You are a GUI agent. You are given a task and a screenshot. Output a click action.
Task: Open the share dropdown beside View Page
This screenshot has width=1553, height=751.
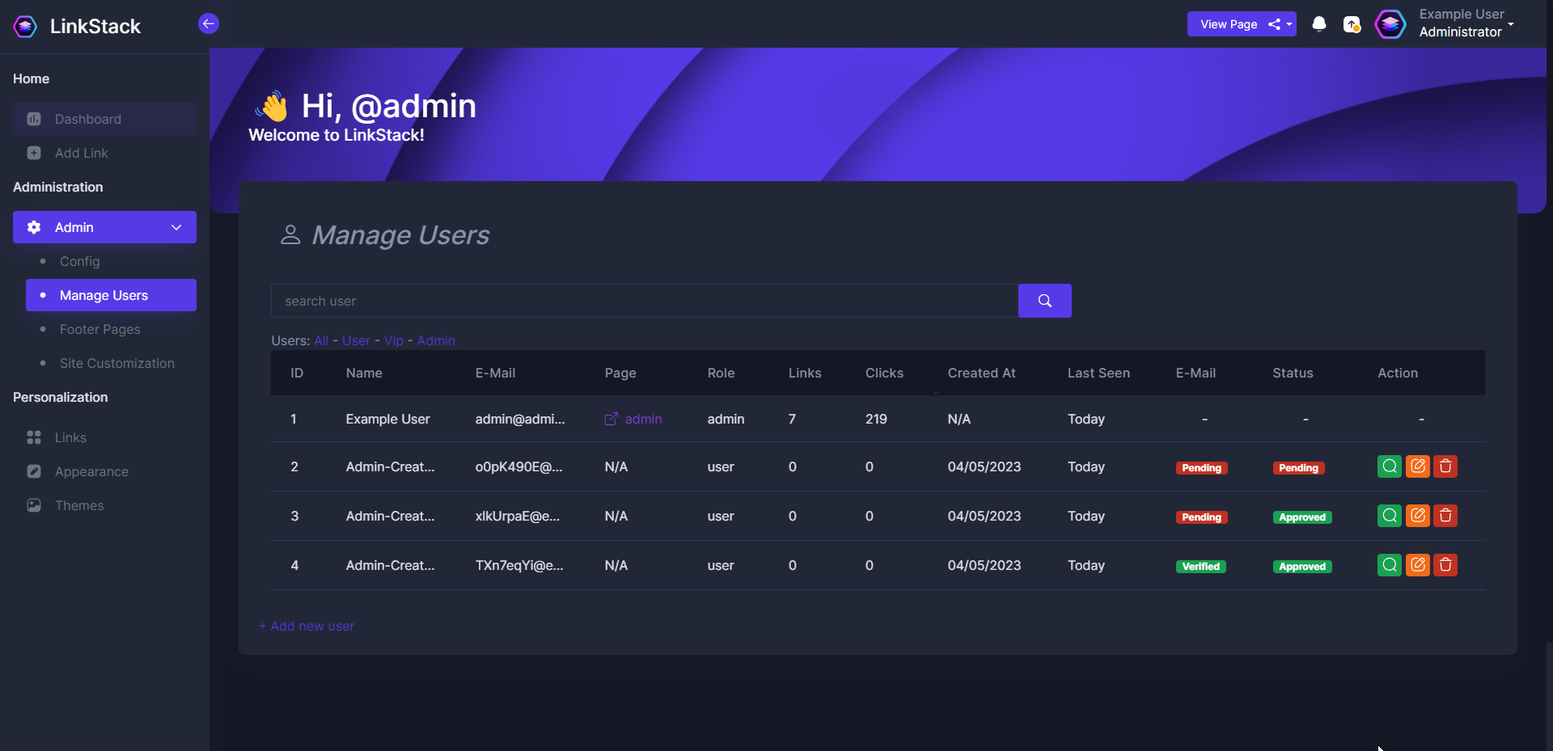(1280, 24)
